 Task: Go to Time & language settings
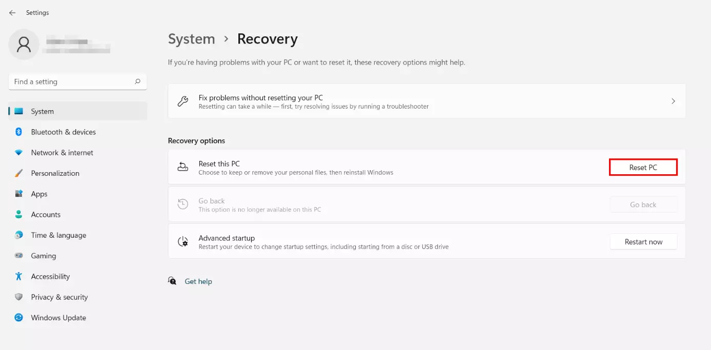58,235
